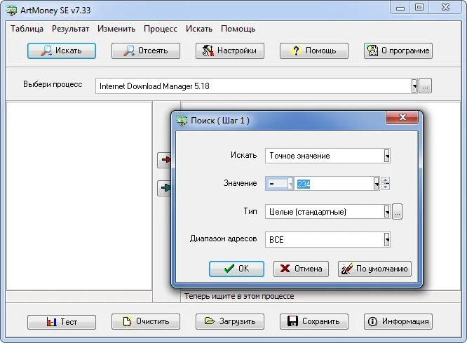Expand the Значение history dropdown arrow
The width and height of the screenshot is (467, 343).
click(376, 184)
